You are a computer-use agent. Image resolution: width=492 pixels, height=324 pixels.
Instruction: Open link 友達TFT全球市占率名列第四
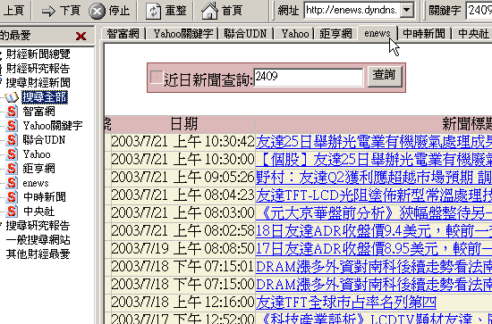tap(346, 302)
